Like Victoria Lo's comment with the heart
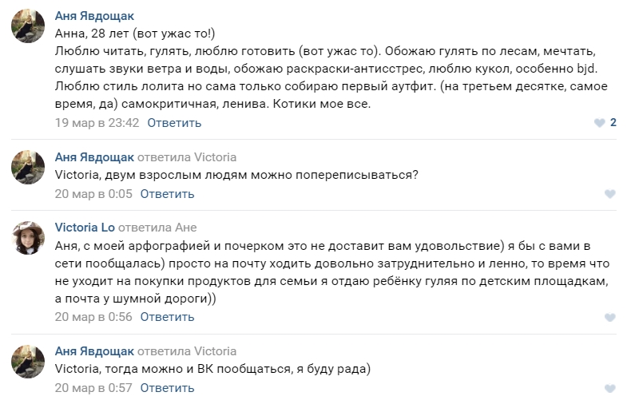 [x=610, y=317]
